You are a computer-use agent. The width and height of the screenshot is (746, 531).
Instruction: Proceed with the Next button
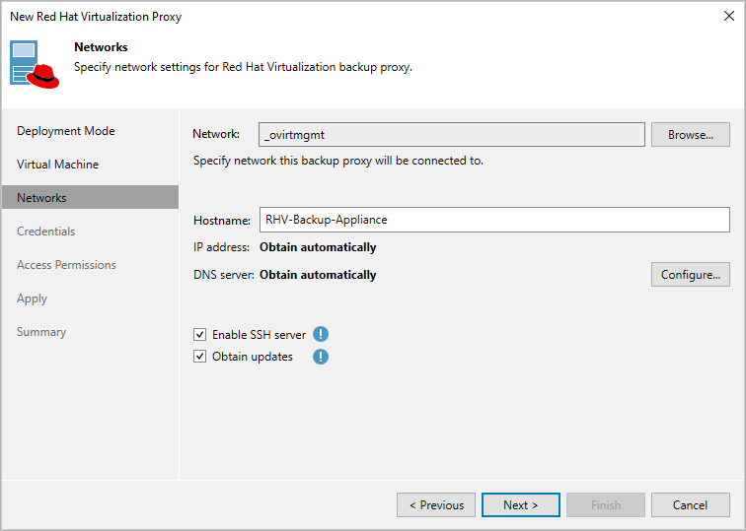(x=520, y=504)
